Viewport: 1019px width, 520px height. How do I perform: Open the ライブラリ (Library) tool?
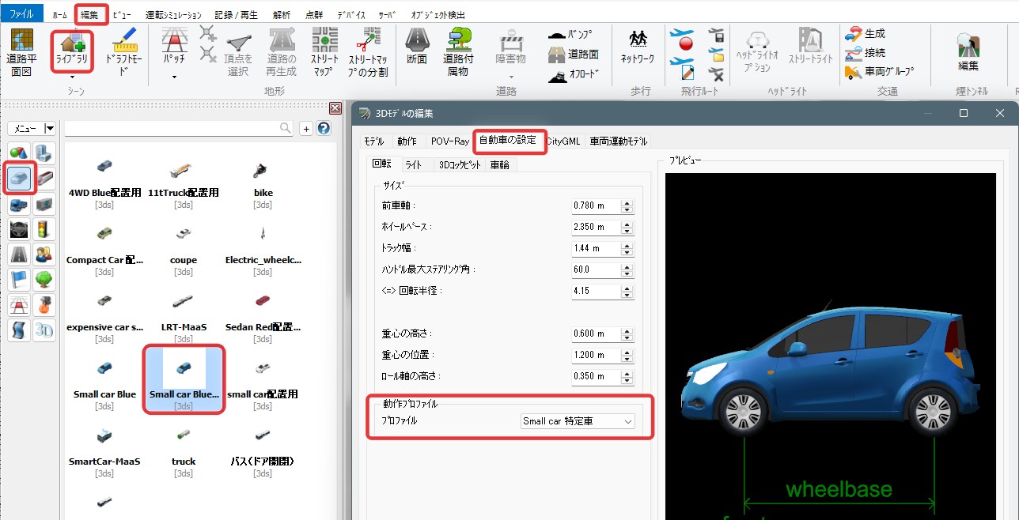point(72,50)
